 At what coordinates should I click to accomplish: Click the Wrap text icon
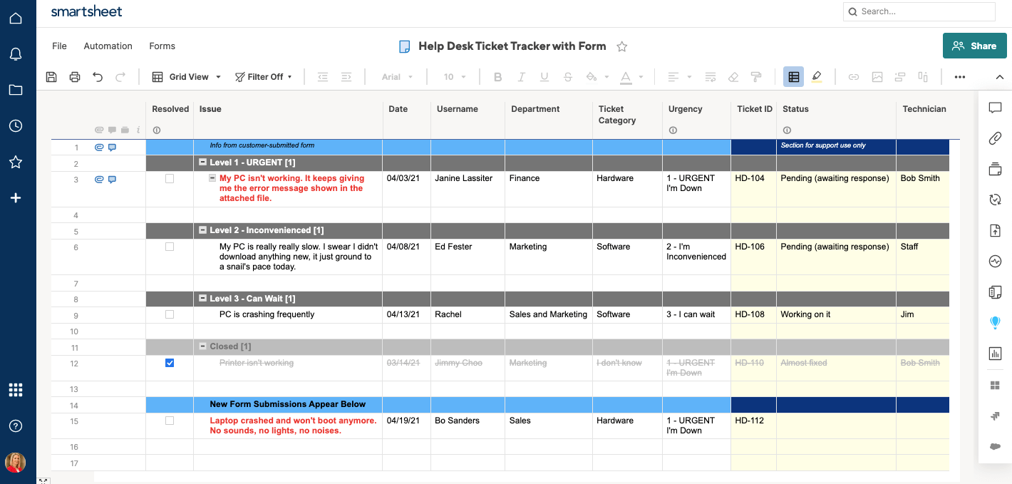click(711, 77)
